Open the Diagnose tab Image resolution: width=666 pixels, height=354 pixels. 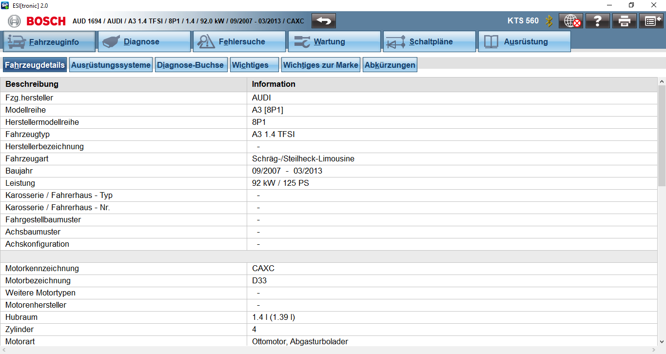144,42
